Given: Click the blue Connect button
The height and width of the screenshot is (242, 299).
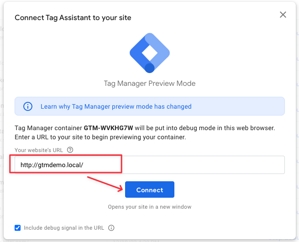Looking at the screenshot, I should pos(150,189).
